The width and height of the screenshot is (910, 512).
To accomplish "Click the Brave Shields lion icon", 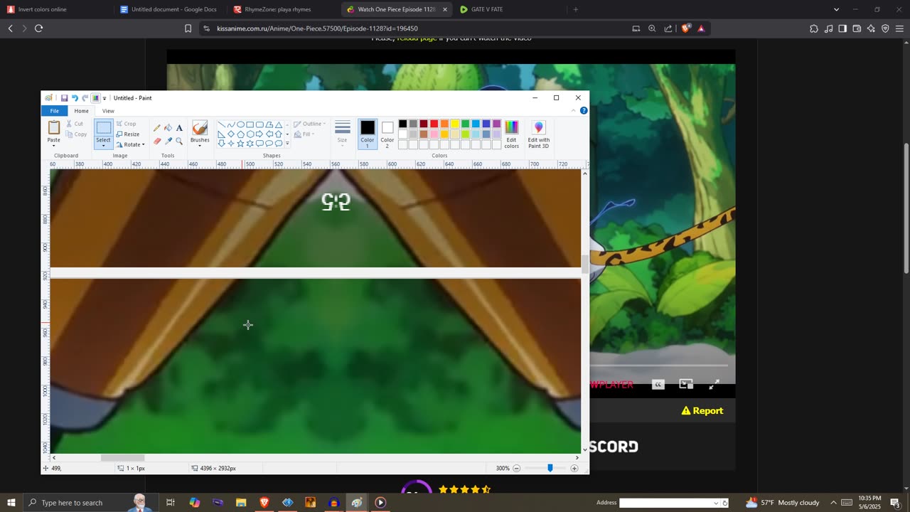I will pyautogui.click(x=686, y=28).
